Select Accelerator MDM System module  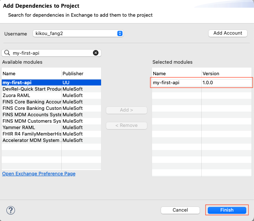[51, 140]
